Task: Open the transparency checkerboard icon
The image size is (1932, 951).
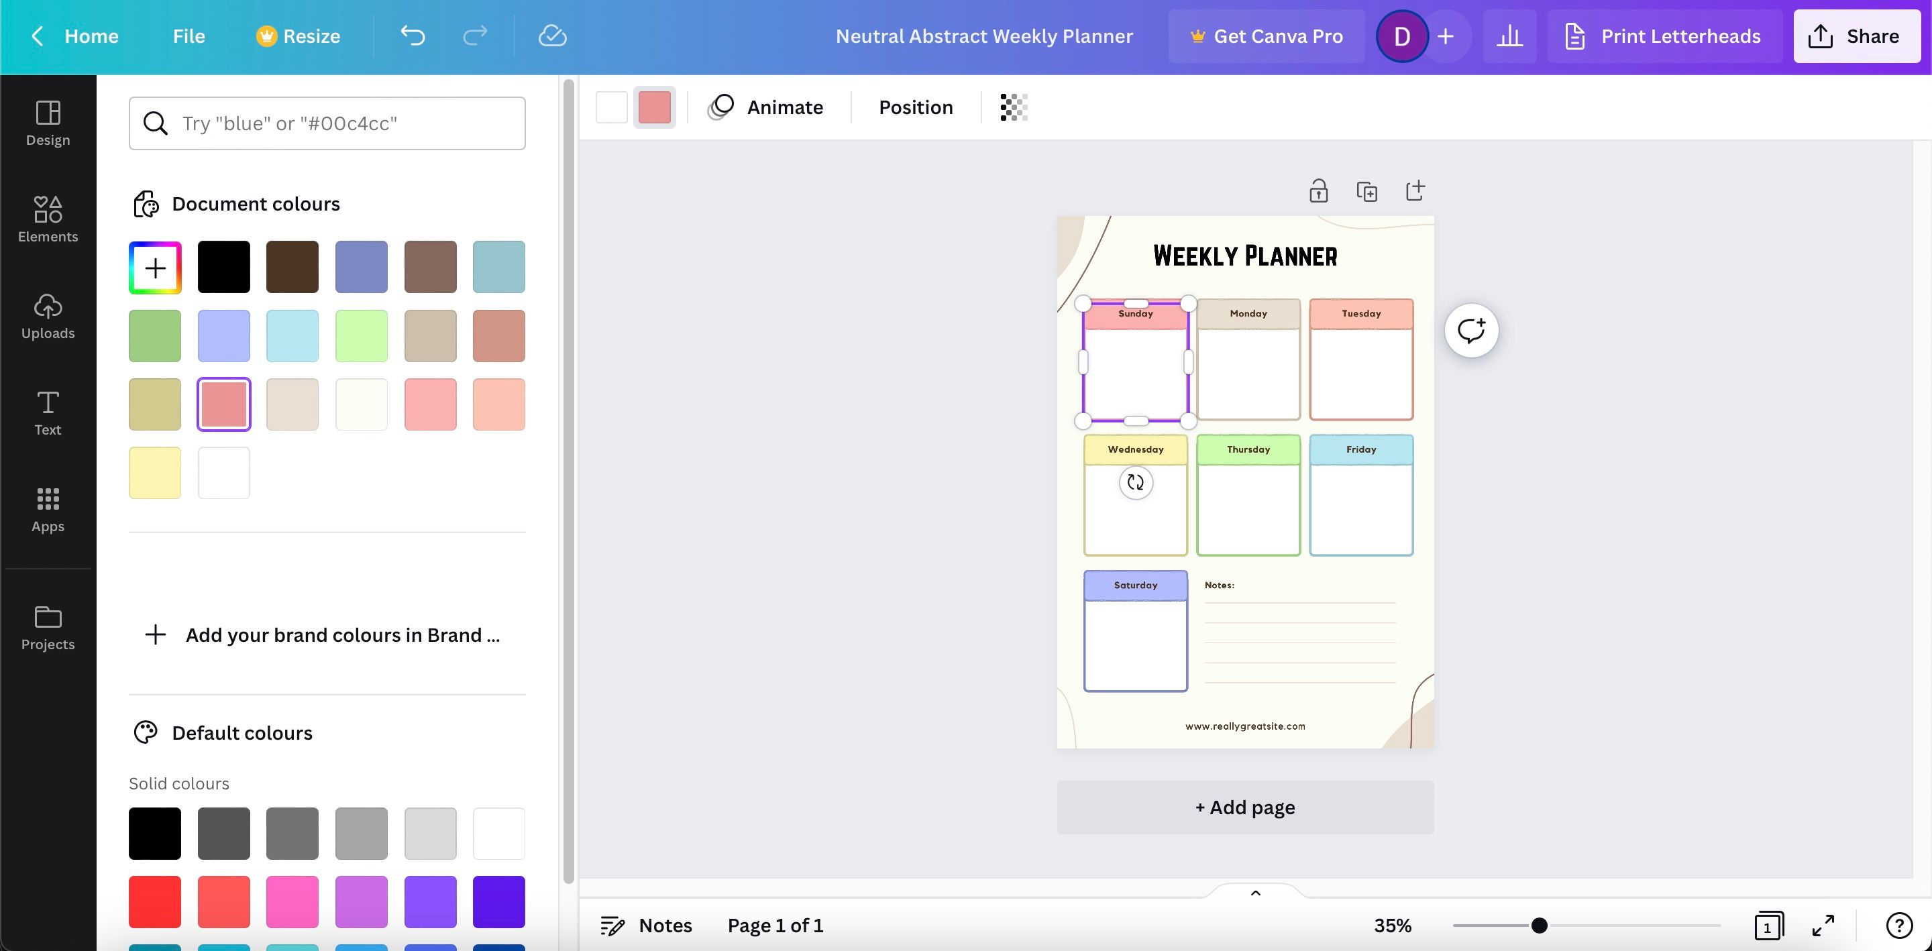Action: 1013,107
